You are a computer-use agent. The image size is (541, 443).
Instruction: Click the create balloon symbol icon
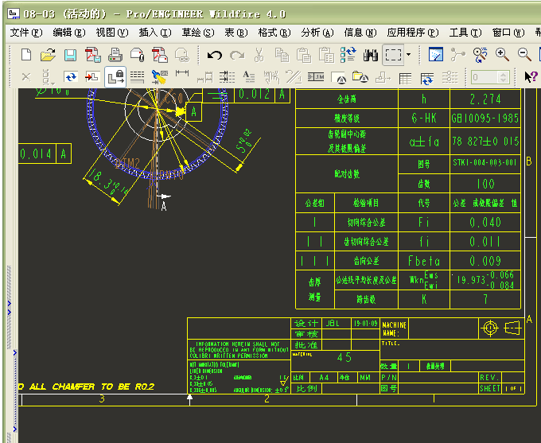pos(338,78)
